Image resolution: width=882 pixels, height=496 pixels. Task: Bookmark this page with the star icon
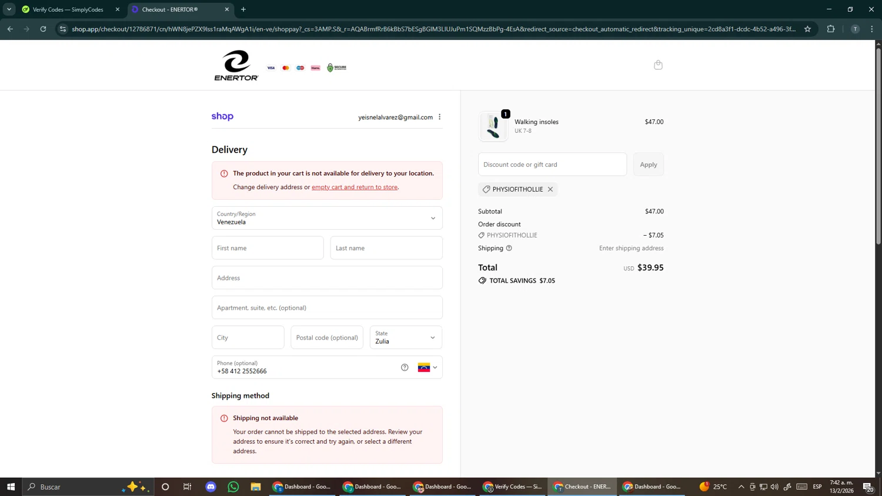[x=807, y=29]
